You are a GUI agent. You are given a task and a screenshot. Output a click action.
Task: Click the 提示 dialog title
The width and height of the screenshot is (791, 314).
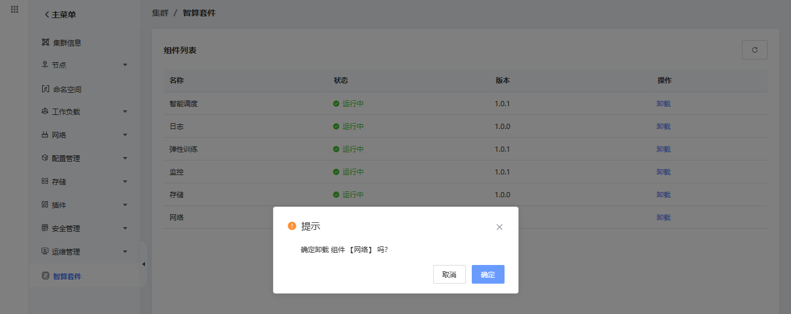coord(310,226)
